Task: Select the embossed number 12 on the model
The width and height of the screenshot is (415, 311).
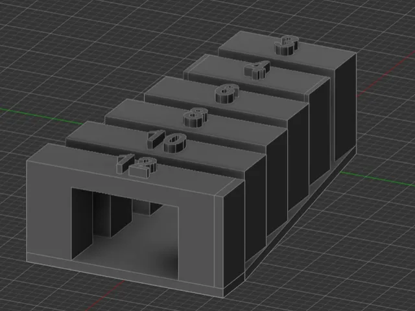Action: [x=137, y=166]
